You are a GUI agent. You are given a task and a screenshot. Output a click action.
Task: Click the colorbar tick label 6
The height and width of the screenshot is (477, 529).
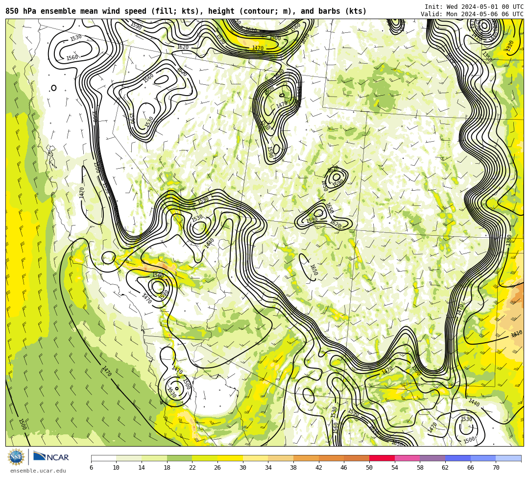tap(91, 468)
